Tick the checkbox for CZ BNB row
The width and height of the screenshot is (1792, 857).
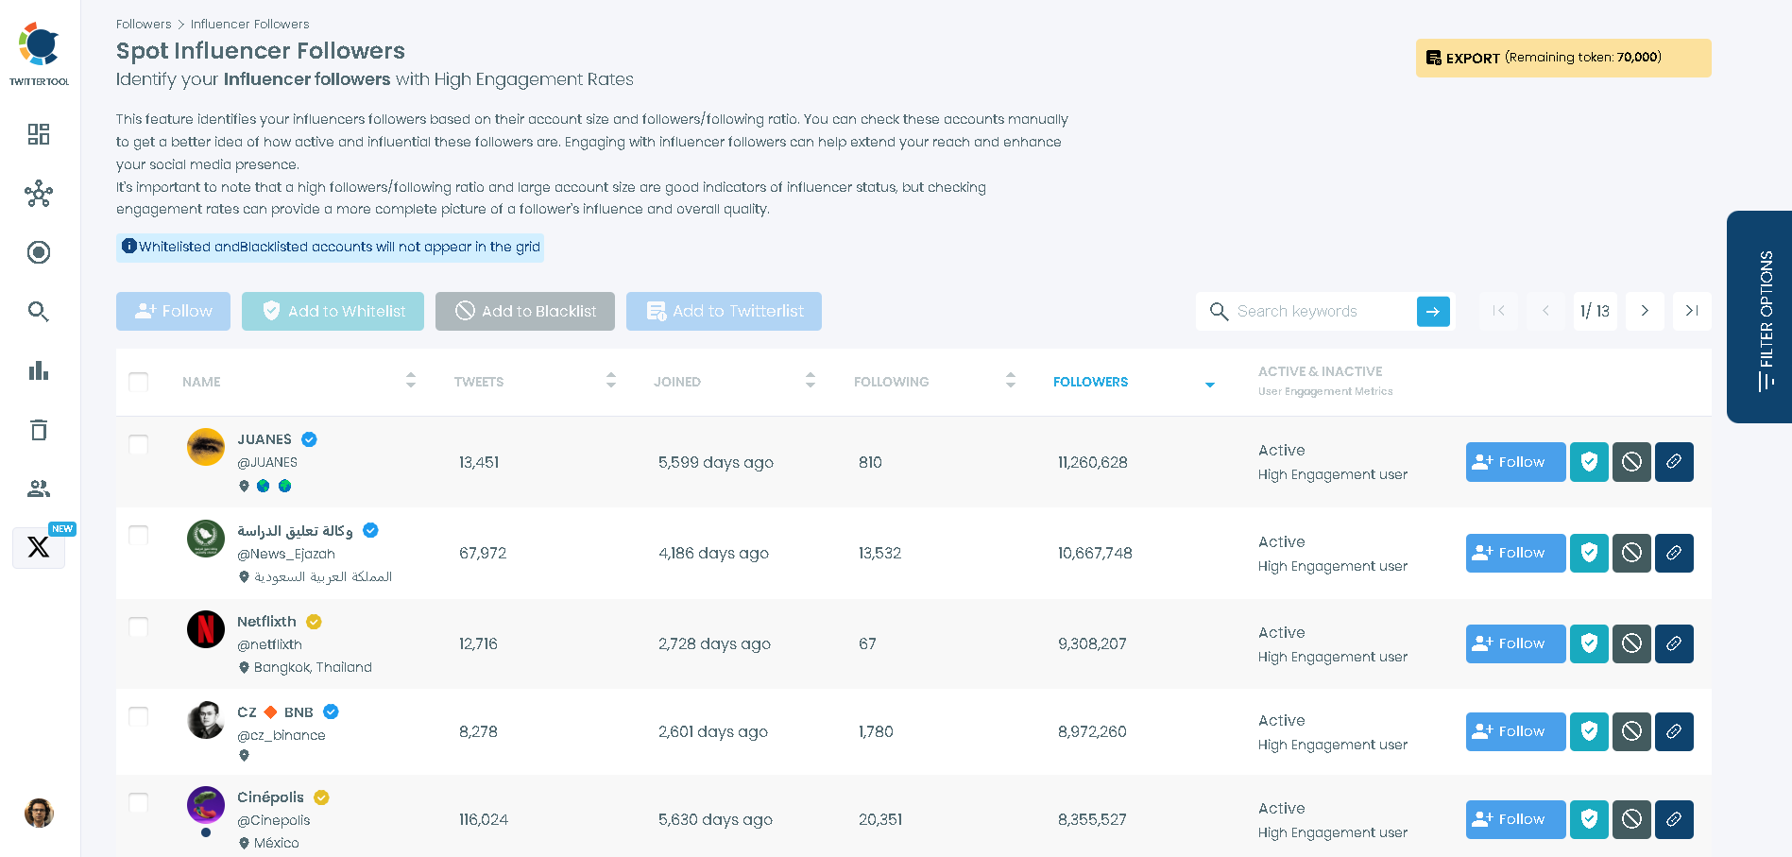coord(139,716)
